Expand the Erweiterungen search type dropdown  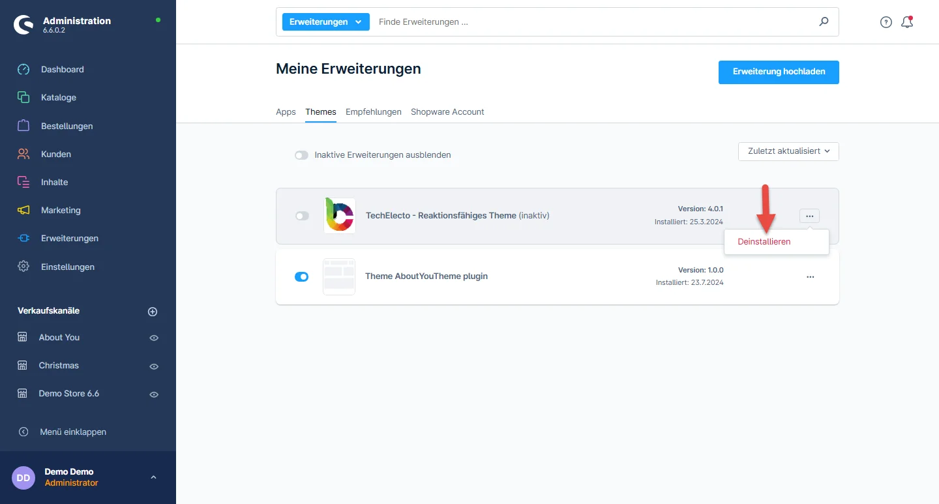click(x=325, y=22)
